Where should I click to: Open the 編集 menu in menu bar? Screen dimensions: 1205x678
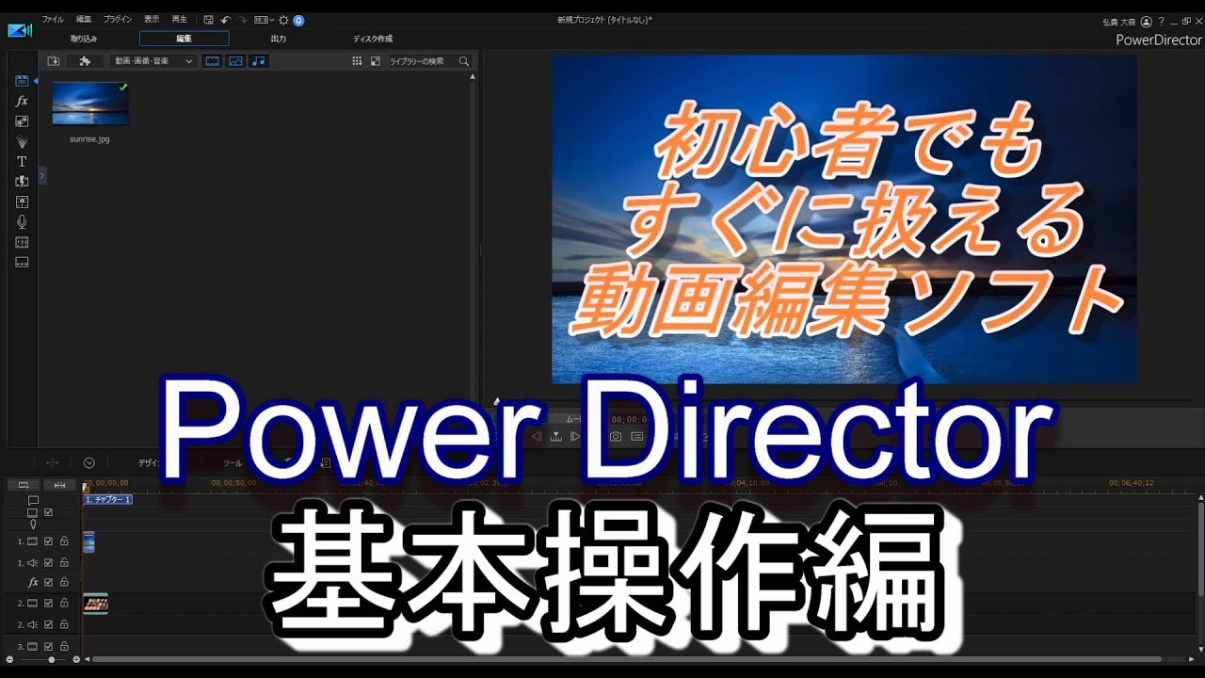point(84,19)
